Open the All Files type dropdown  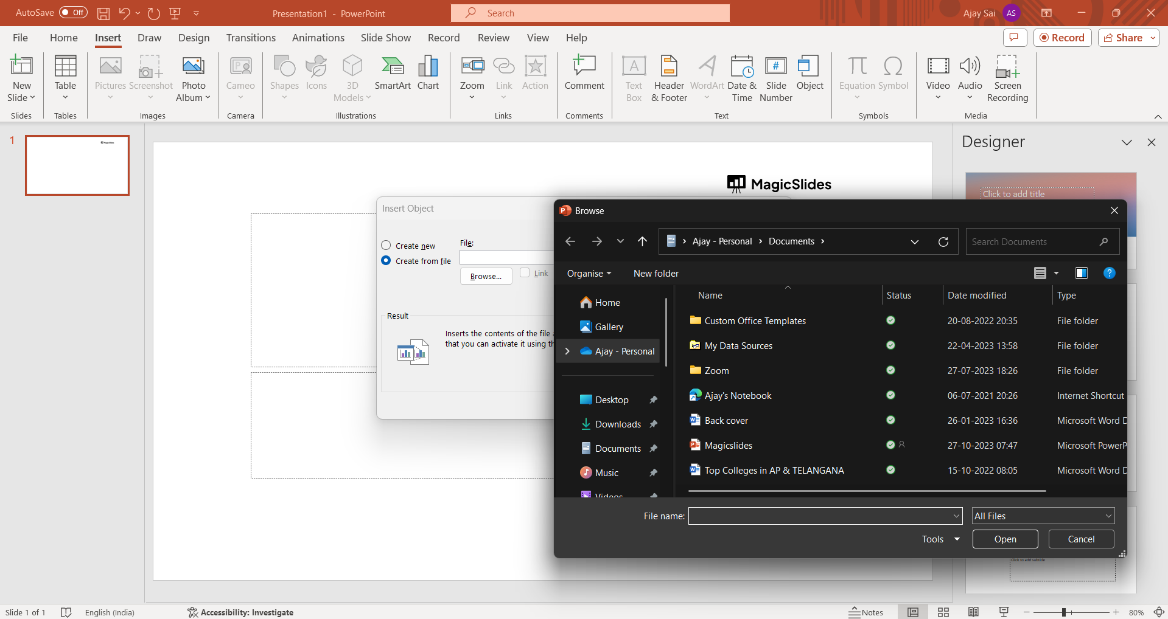[1043, 516]
